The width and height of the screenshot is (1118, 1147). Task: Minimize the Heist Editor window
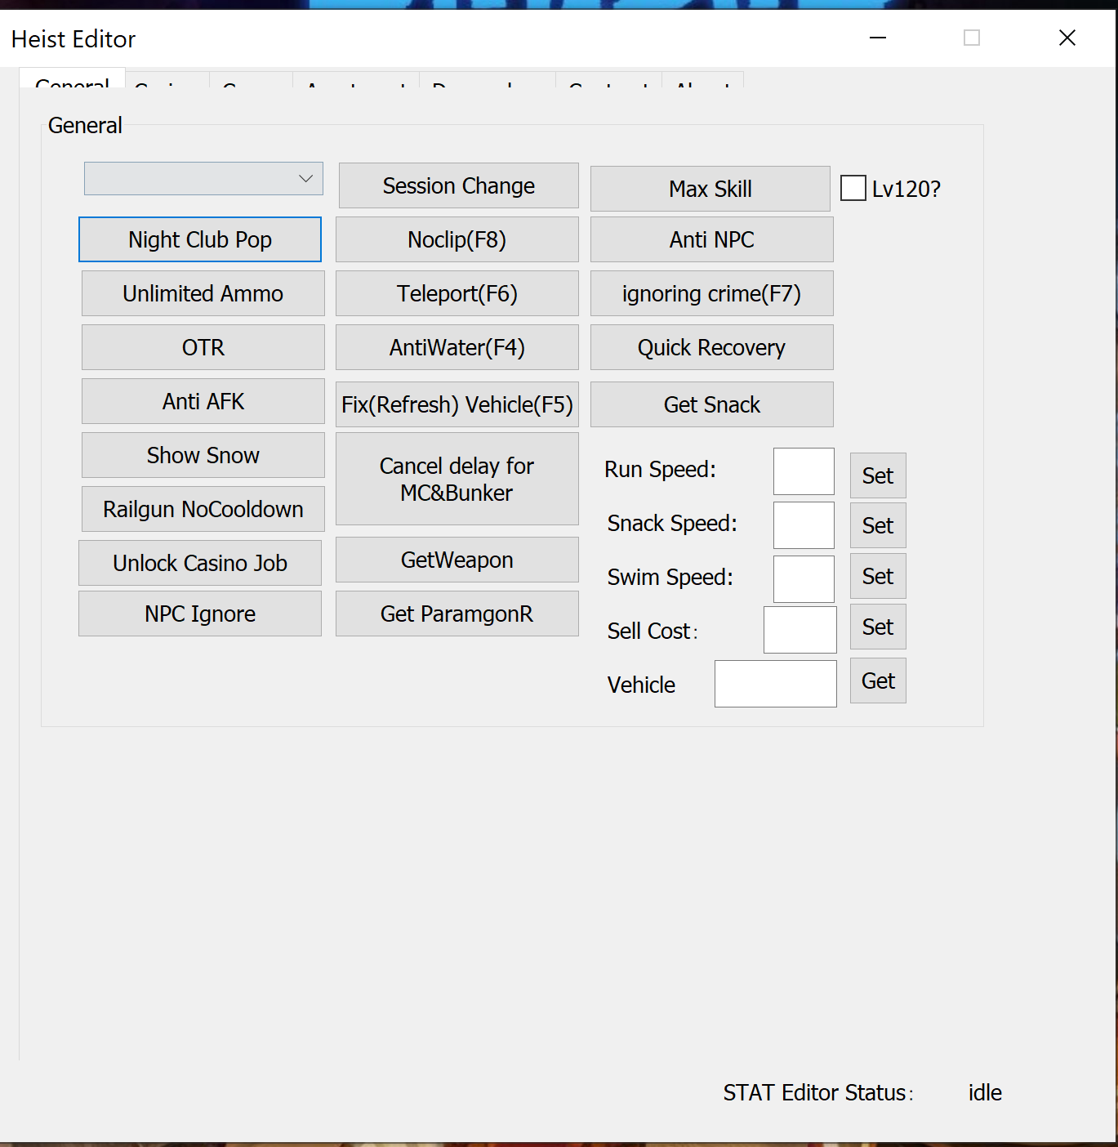pos(878,38)
